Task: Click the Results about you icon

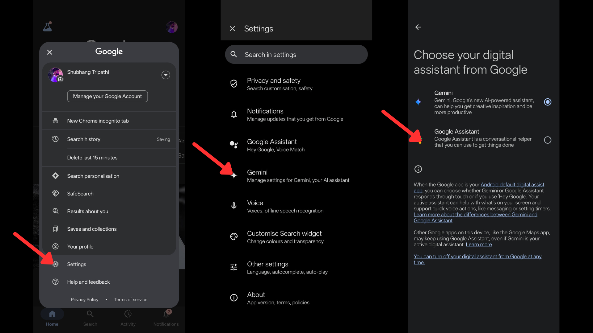Action: coord(56,211)
